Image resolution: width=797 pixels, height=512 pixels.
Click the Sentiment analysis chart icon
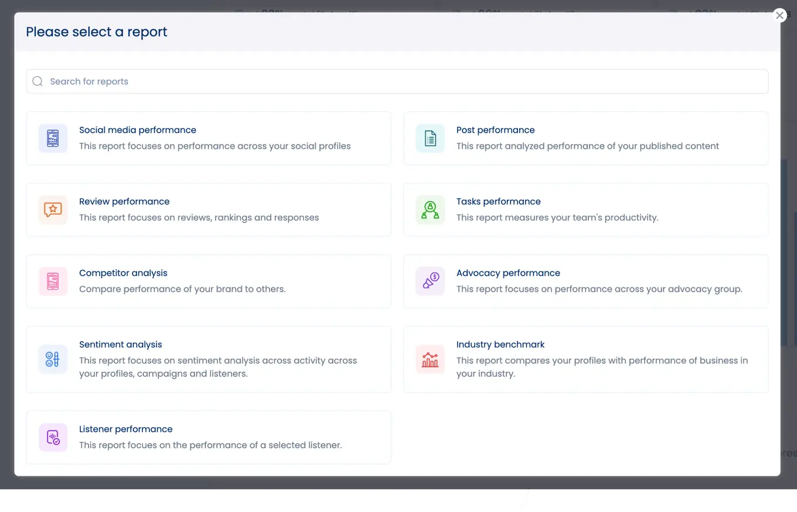[x=53, y=359]
